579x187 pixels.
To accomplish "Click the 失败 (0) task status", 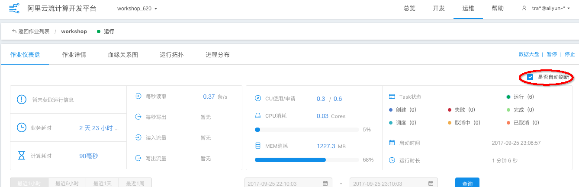I will click(461, 110).
